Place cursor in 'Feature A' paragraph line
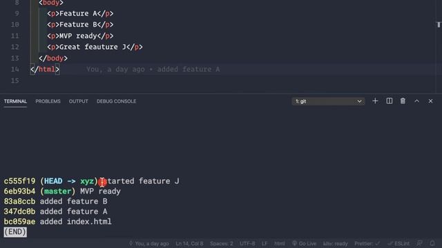The image size is (442, 248). (x=80, y=14)
